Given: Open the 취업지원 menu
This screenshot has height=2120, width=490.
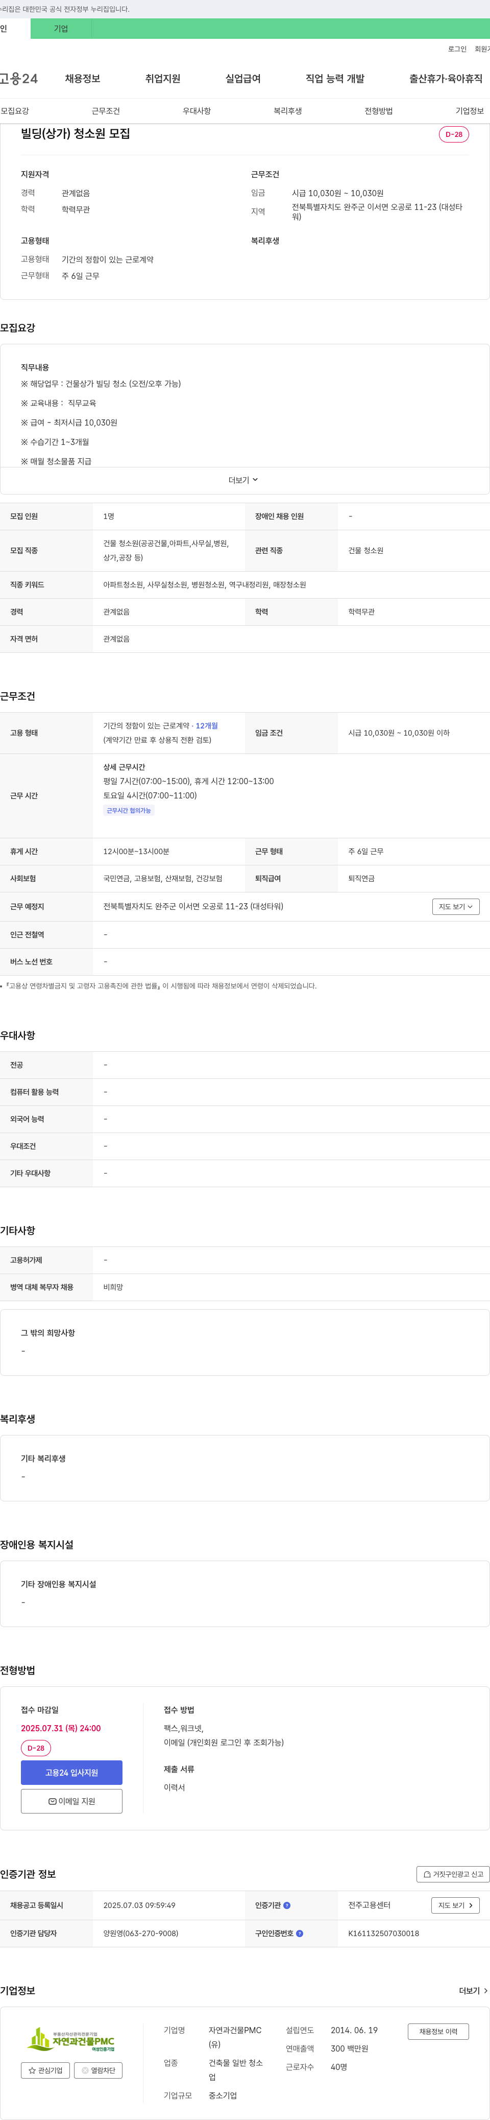Looking at the screenshot, I should (x=163, y=79).
